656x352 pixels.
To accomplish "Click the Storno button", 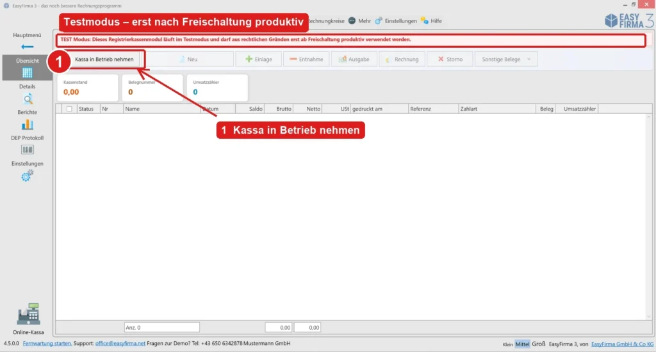I will 450,60.
